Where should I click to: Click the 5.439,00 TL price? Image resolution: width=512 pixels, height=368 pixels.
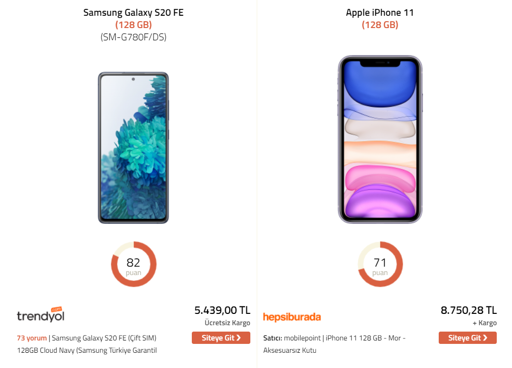pyautogui.click(x=222, y=310)
